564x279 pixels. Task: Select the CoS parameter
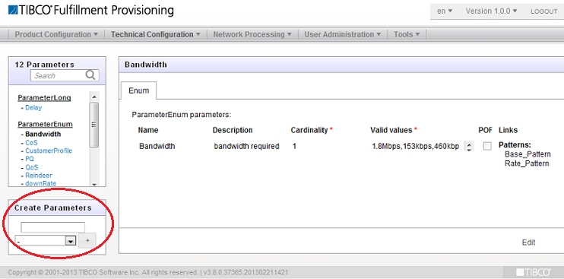tap(31, 142)
